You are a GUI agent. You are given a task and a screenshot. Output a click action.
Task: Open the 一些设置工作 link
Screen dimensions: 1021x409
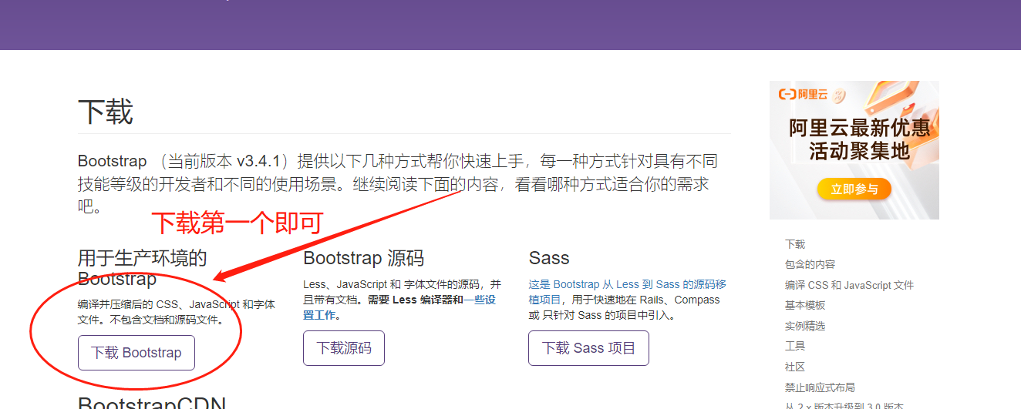click(399, 307)
